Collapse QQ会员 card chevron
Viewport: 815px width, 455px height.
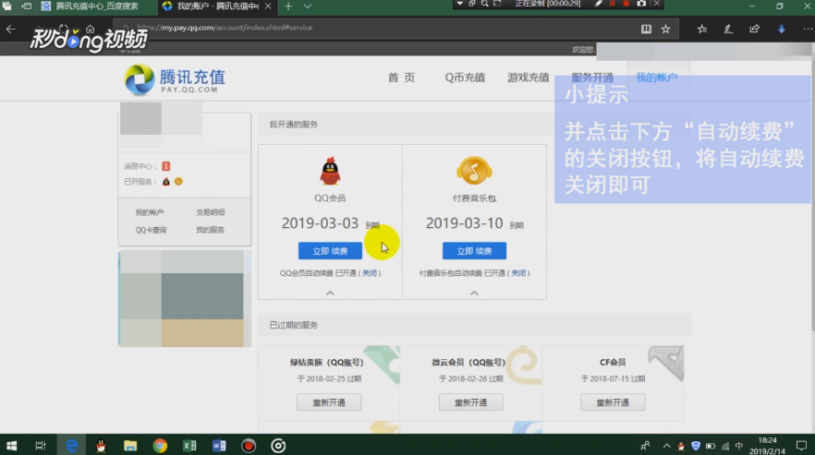pos(330,293)
